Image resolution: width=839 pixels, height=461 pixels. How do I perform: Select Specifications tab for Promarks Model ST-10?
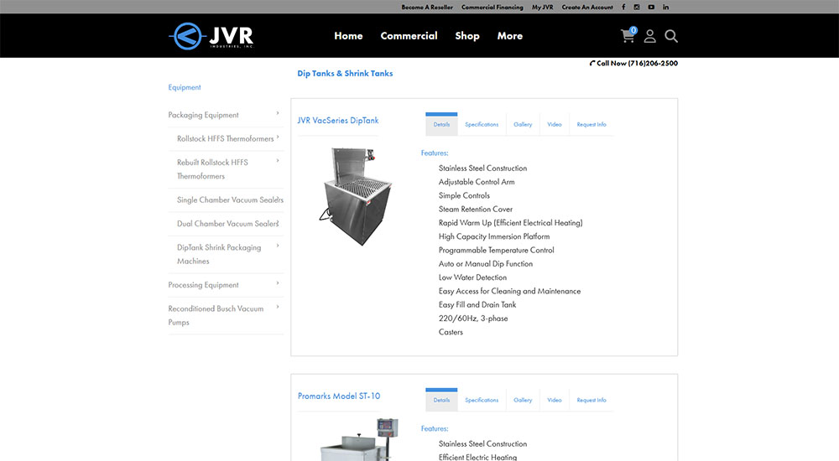[x=482, y=400]
